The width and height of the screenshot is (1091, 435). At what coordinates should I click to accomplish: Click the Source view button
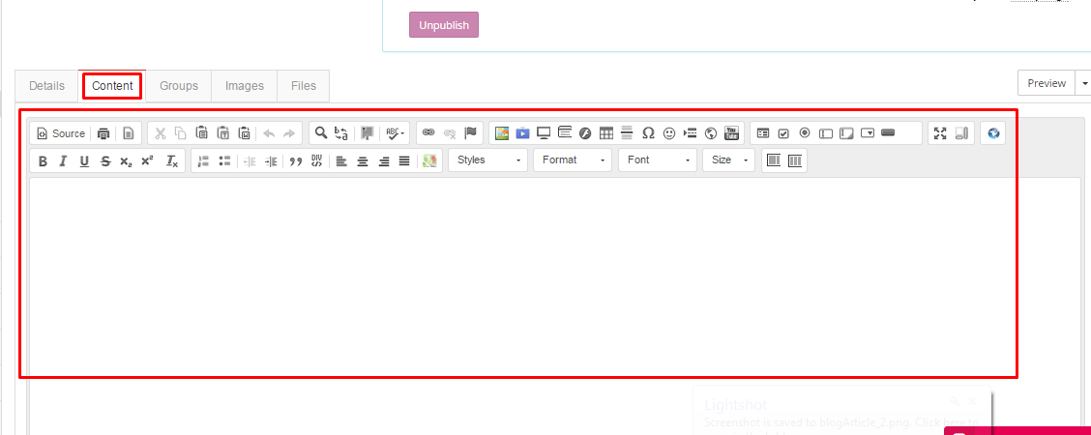tap(61, 133)
